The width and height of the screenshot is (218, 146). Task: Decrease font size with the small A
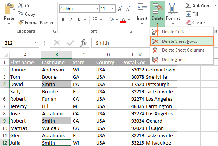pyautogui.click(x=128, y=9)
